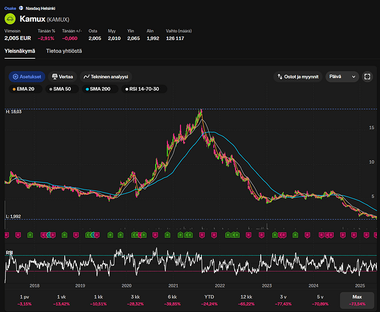
Task: Select the 5 v time range
Action: (x=320, y=300)
